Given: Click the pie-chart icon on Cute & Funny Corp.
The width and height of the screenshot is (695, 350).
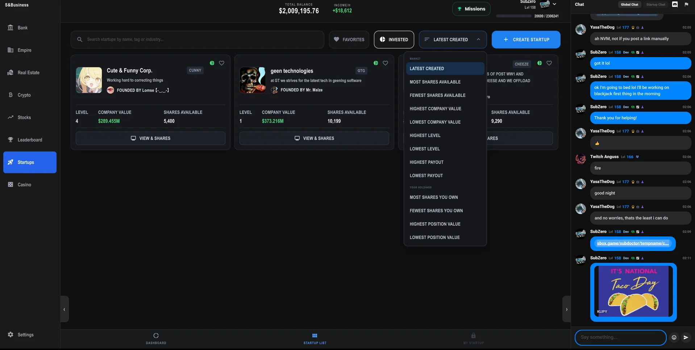Looking at the screenshot, I should point(212,63).
